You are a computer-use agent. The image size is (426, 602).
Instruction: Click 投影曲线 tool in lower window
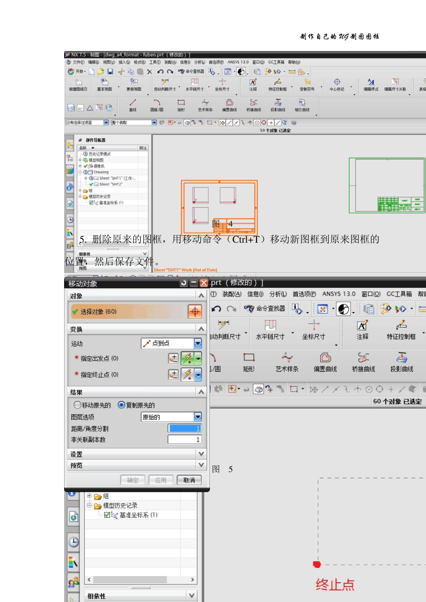tap(402, 362)
